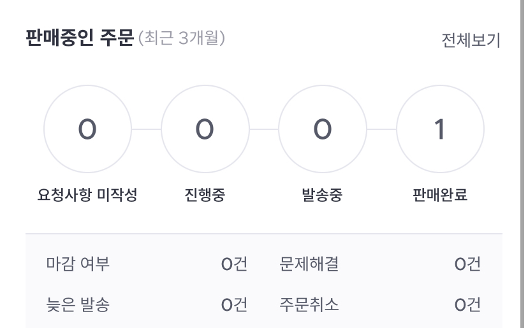The width and height of the screenshot is (528, 328).
Task: Click the 발송중 label
Action: 322,195
